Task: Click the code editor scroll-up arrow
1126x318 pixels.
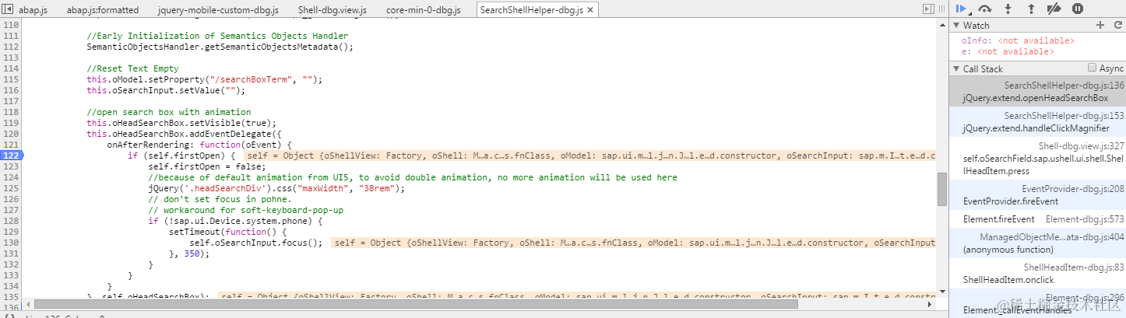Action: [x=941, y=24]
